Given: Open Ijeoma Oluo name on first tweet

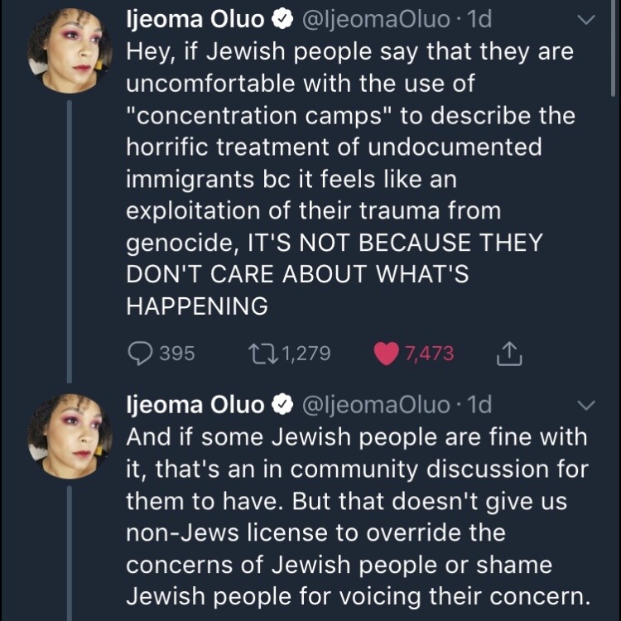Looking at the screenshot, I should point(195,18).
